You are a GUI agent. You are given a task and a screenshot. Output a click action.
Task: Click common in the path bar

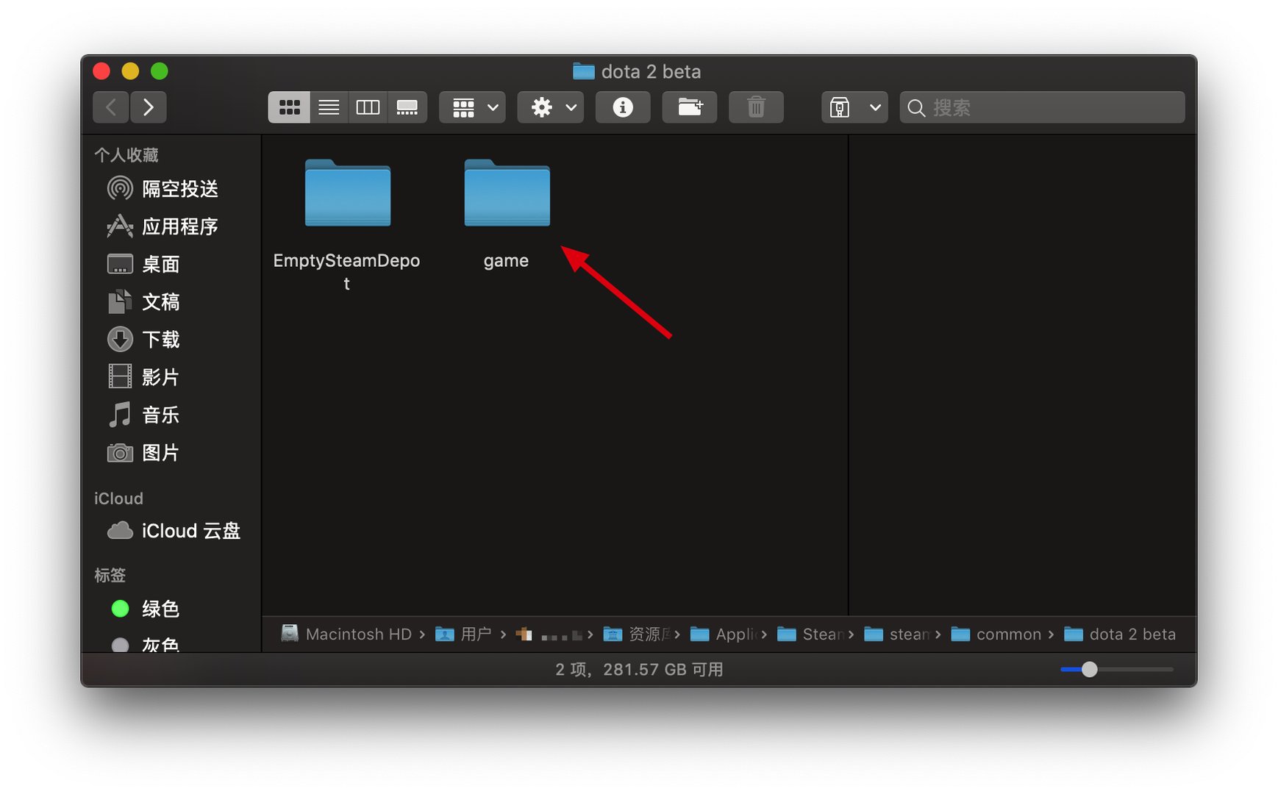point(1007,634)
